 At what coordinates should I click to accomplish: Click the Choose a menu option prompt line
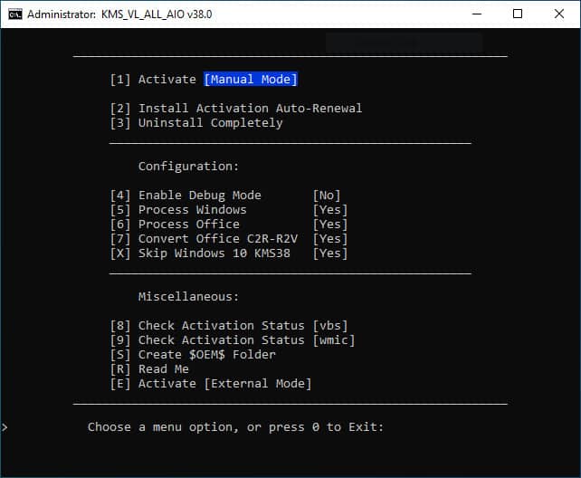[x=235, y=427]
